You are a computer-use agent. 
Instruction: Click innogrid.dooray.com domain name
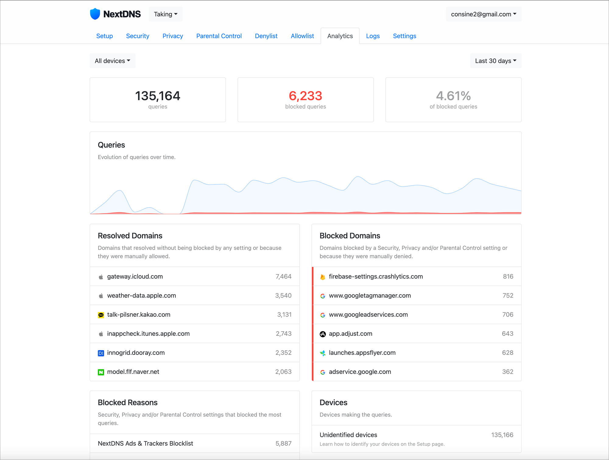136,353
